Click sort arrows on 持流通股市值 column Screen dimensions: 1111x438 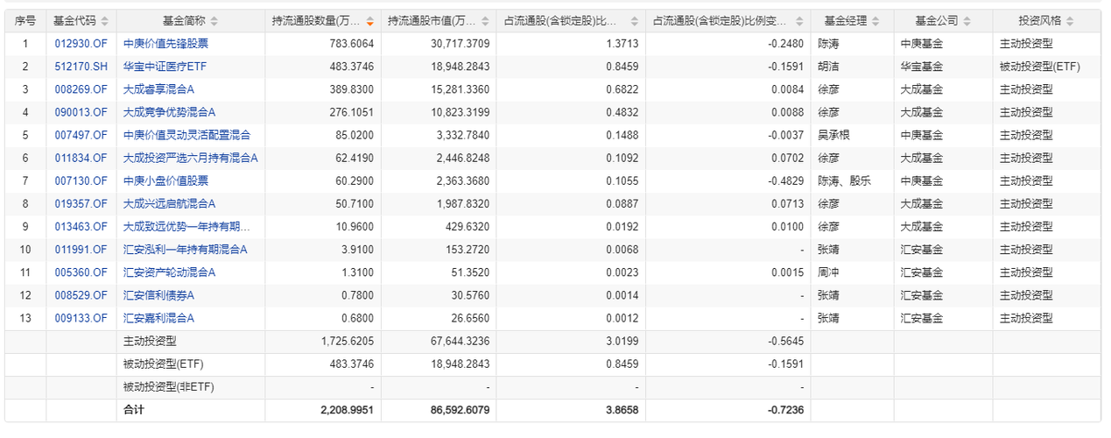tap(486, 20)
